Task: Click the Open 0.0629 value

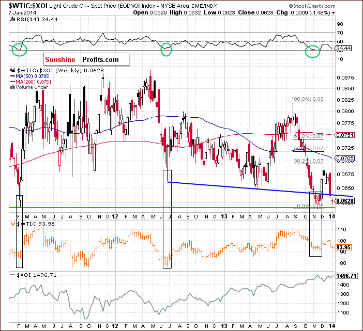Action: 150,13
